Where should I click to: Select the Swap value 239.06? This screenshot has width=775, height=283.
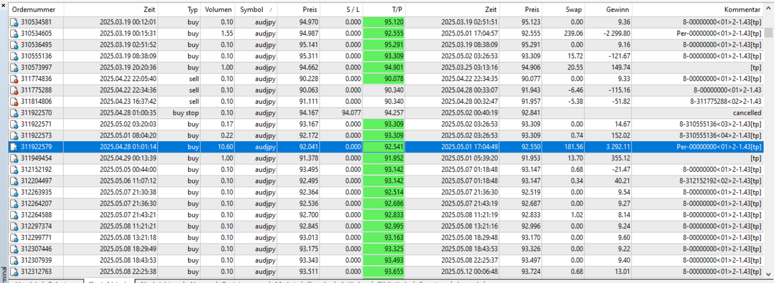[x=573, y=34]
